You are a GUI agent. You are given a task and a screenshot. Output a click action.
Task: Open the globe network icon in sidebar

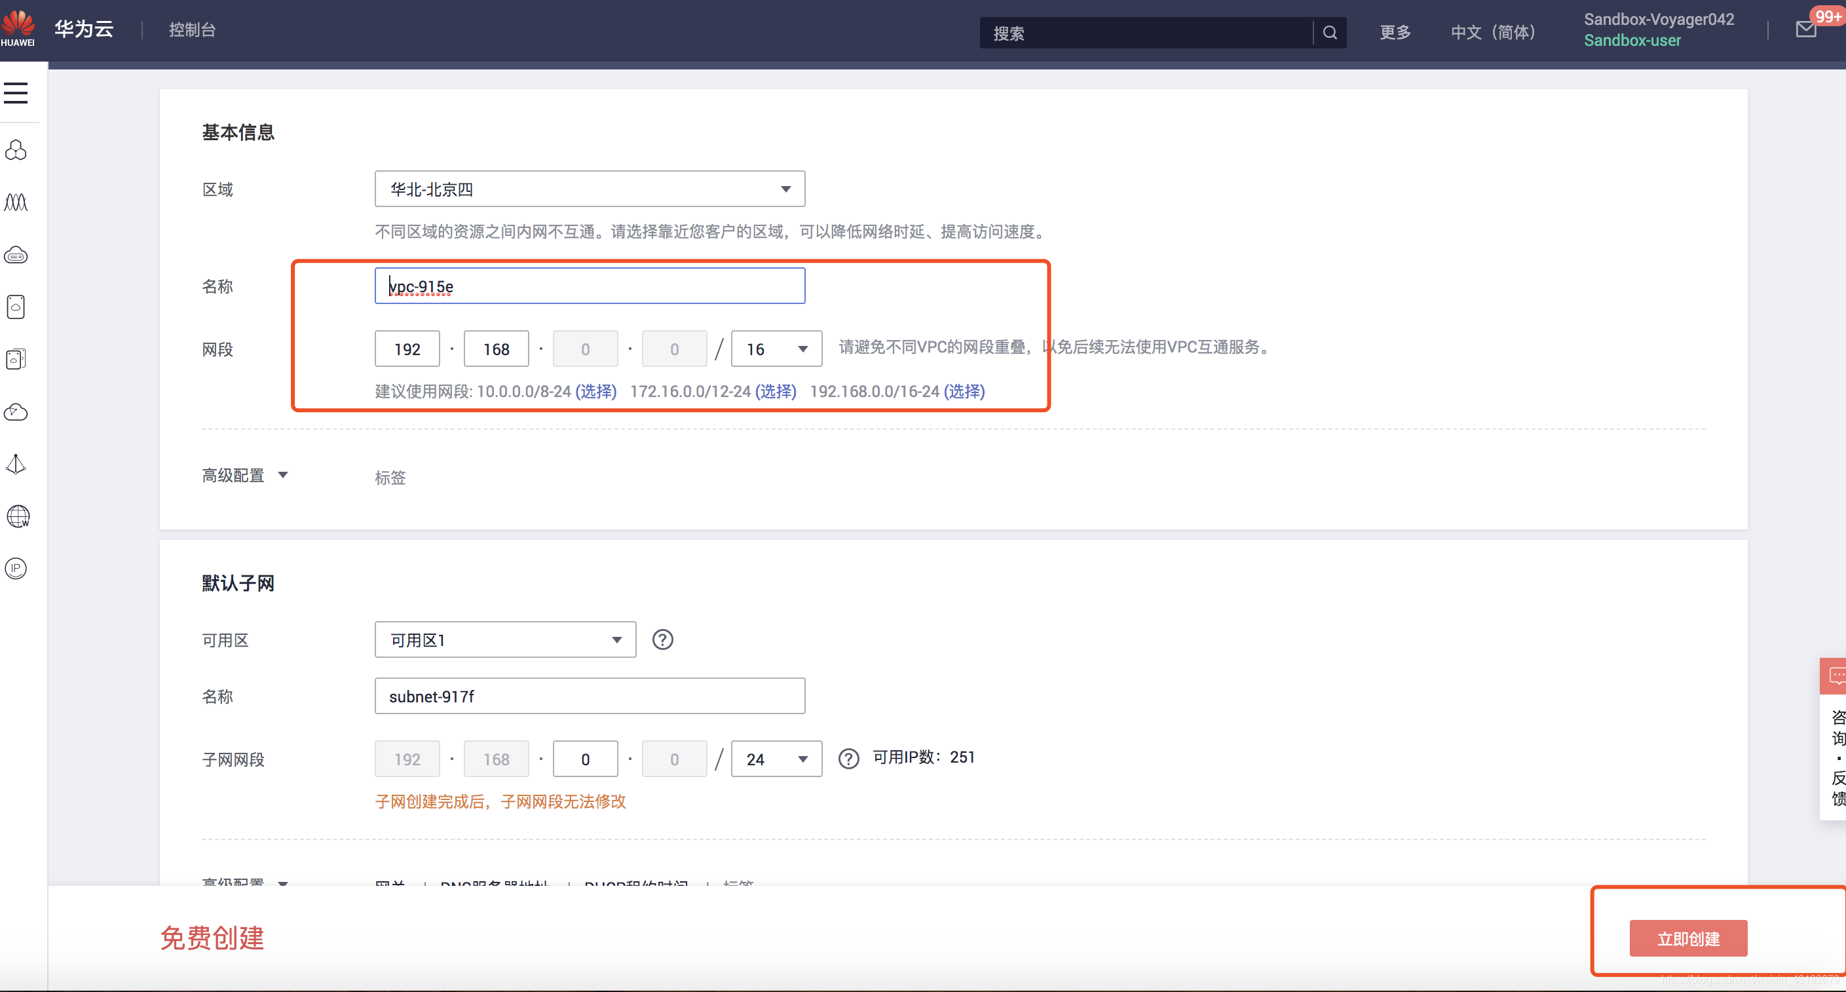tap(17, 517)
